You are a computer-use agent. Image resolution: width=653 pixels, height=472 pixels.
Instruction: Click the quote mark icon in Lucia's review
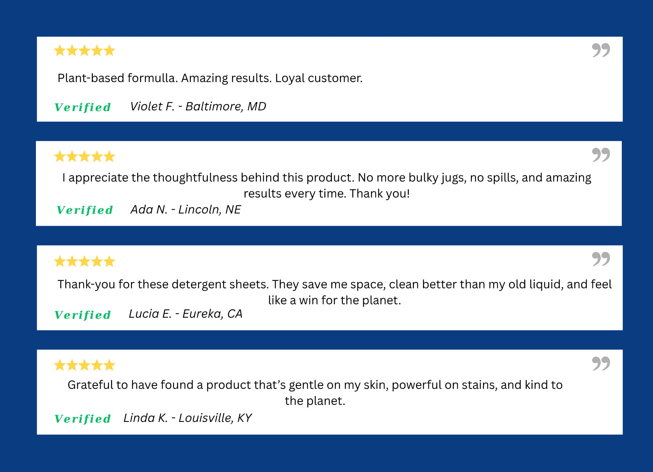click(601, 259)
